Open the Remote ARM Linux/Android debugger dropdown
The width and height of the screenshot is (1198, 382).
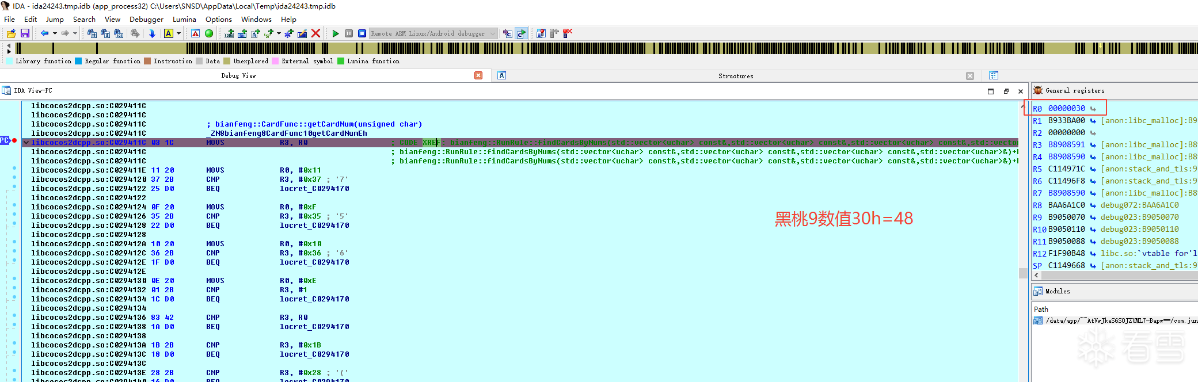click(x=433, y=33)
